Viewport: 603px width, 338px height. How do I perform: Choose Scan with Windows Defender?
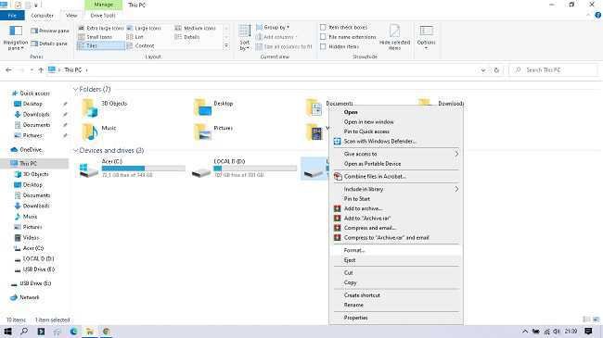tap(396, 142)
